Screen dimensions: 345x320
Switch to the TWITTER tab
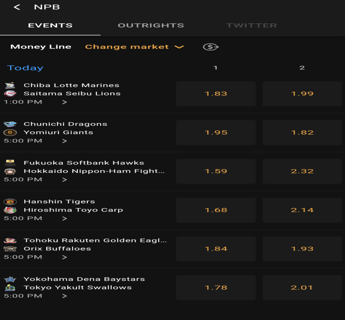[251, 25]
